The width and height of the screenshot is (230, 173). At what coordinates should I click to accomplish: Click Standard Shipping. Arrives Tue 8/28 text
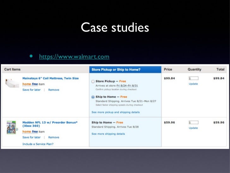115,127
